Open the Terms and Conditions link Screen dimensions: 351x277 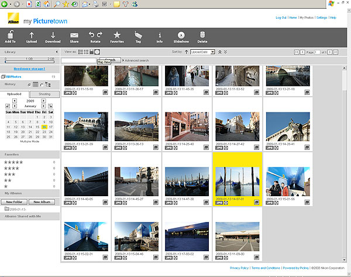click(266, 268)
